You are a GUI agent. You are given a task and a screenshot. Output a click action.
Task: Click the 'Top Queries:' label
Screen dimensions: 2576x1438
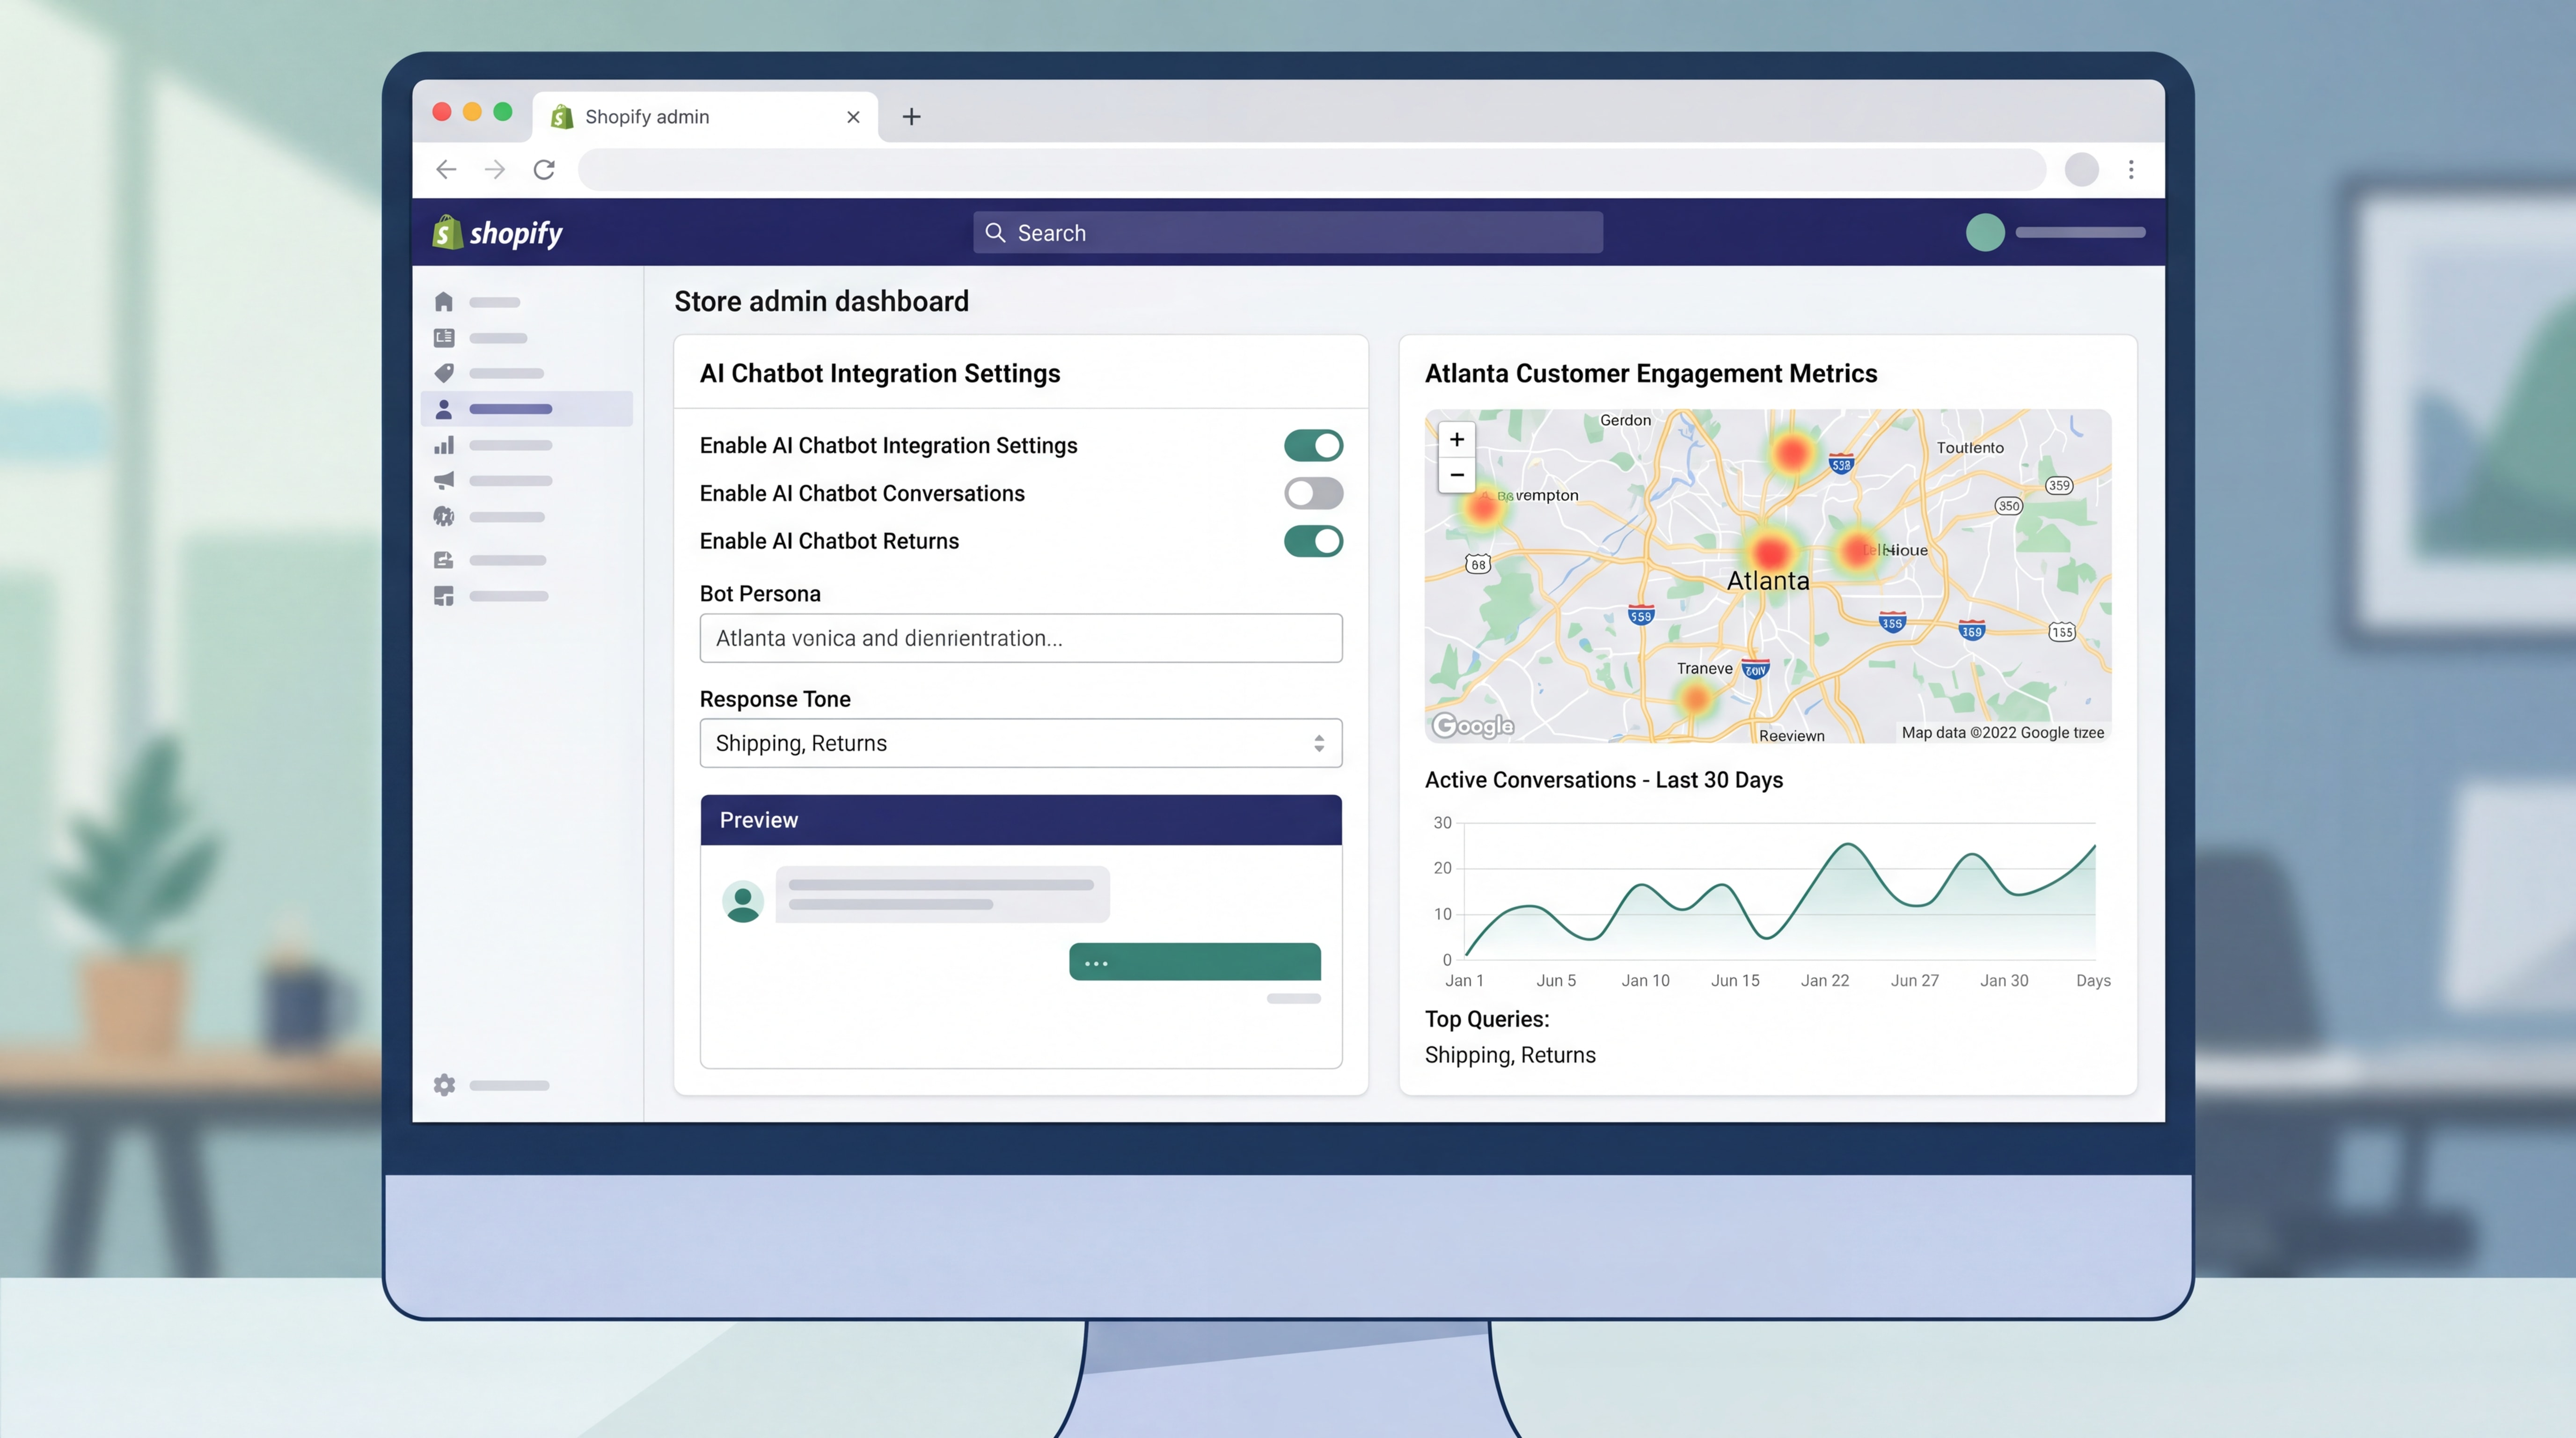pyautogui.click(x=1487, y=1019)
